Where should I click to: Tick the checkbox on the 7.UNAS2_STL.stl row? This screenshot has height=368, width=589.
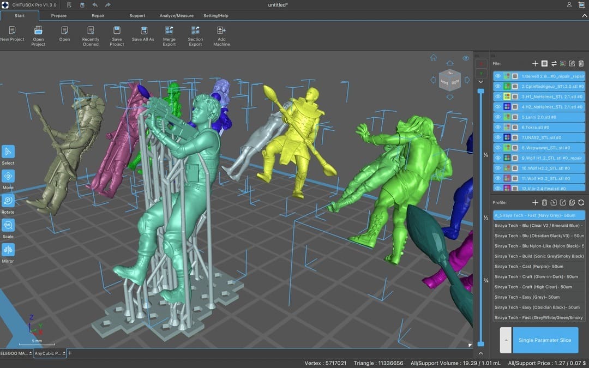point(515,137)
